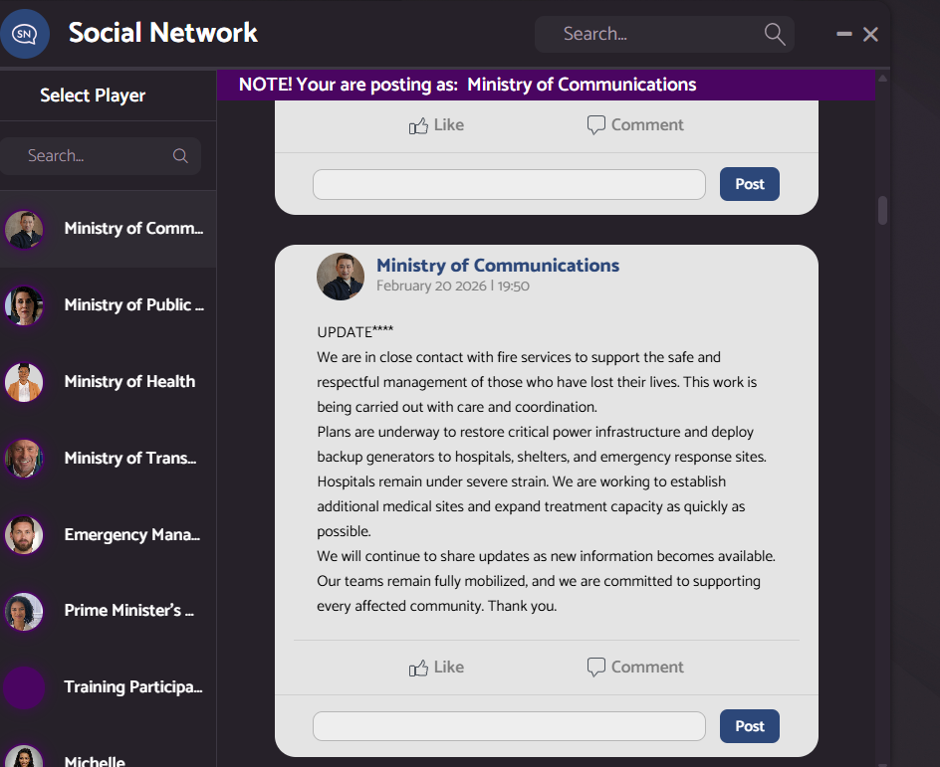
Task: Click Post on the top comment box
Action: 749,184
